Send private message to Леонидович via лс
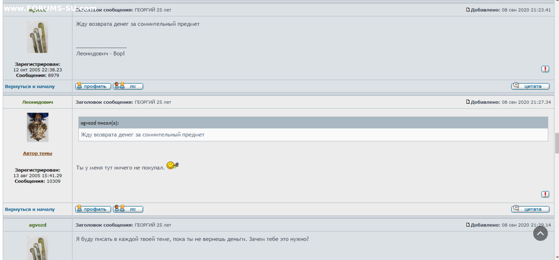 tap(128, 209)
